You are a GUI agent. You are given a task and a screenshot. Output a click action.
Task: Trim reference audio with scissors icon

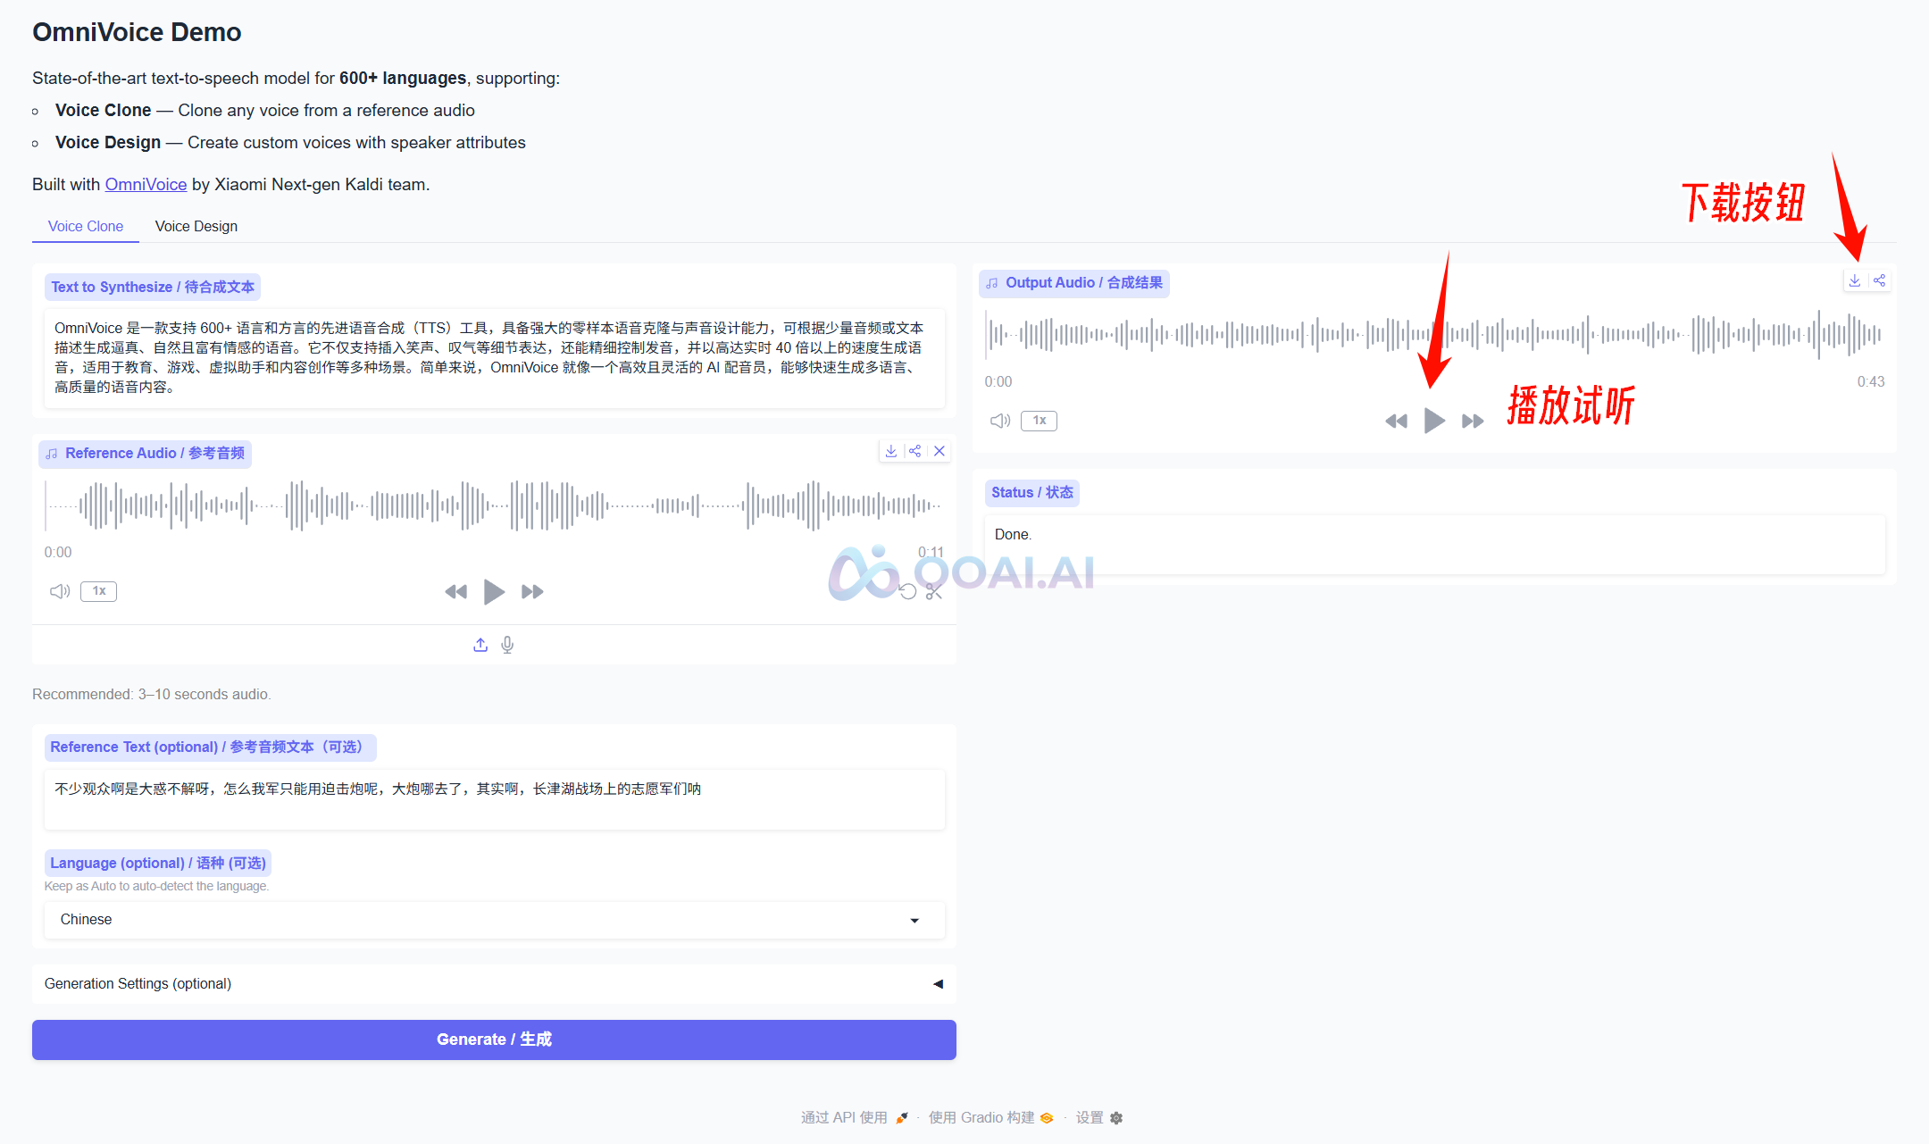(934, 591)
